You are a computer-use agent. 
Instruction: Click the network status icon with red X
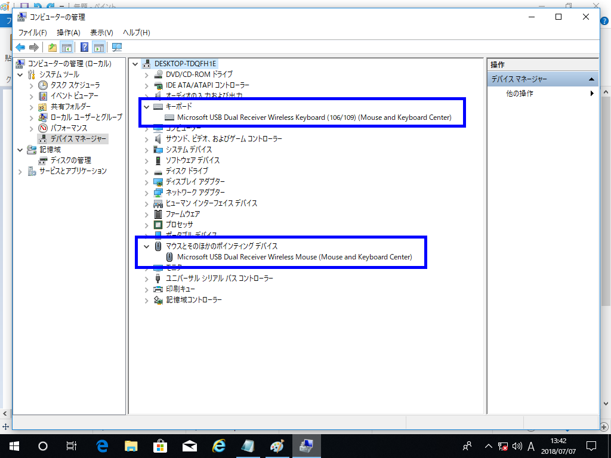[502, 446]
